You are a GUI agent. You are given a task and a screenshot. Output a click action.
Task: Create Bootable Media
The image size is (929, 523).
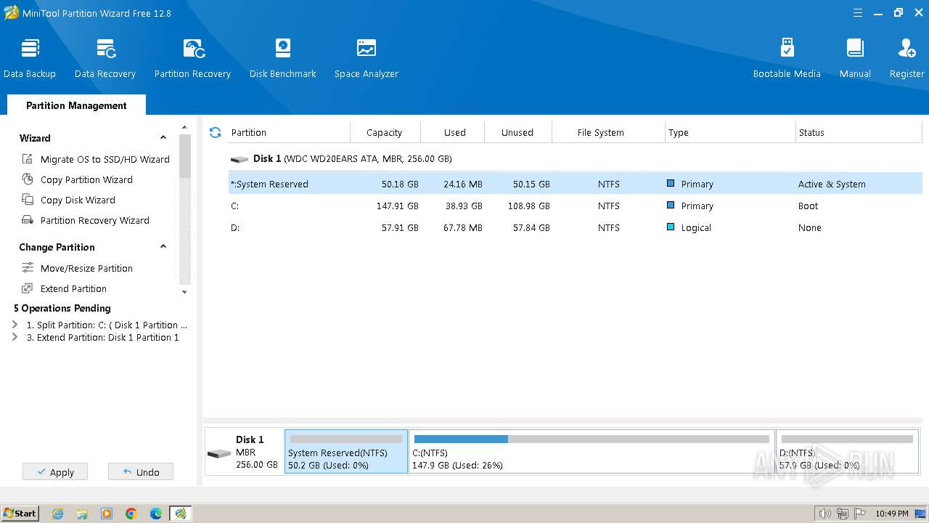click(787, 58)
